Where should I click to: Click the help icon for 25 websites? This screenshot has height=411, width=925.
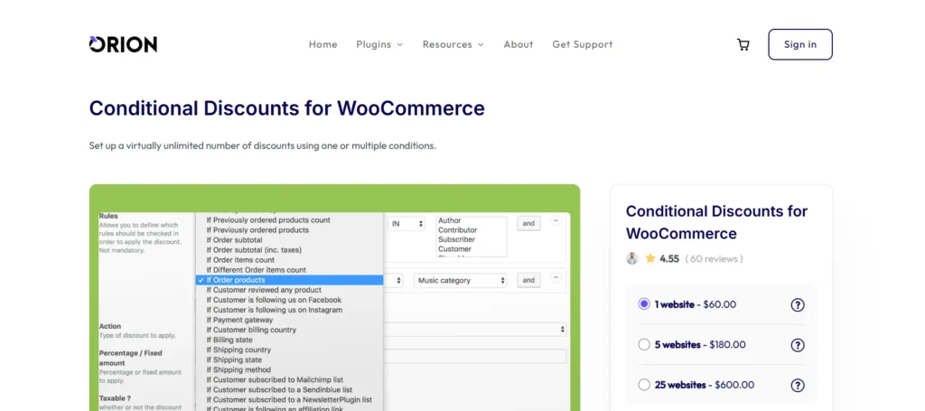(x=798, y=385)
